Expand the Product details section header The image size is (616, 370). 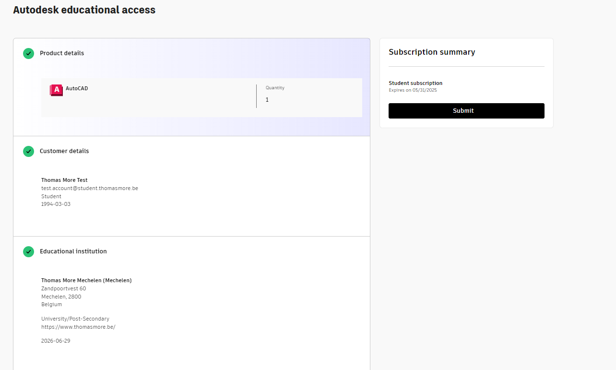tap(62, 53)
